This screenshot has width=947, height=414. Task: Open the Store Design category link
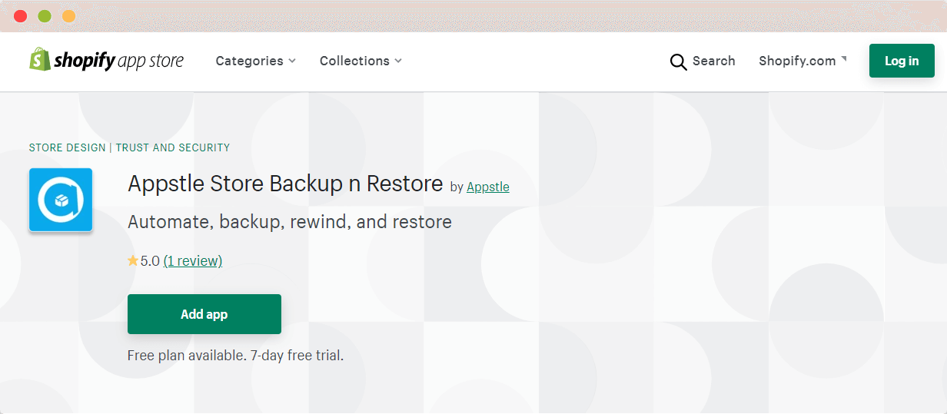click(x=67, y=147)
